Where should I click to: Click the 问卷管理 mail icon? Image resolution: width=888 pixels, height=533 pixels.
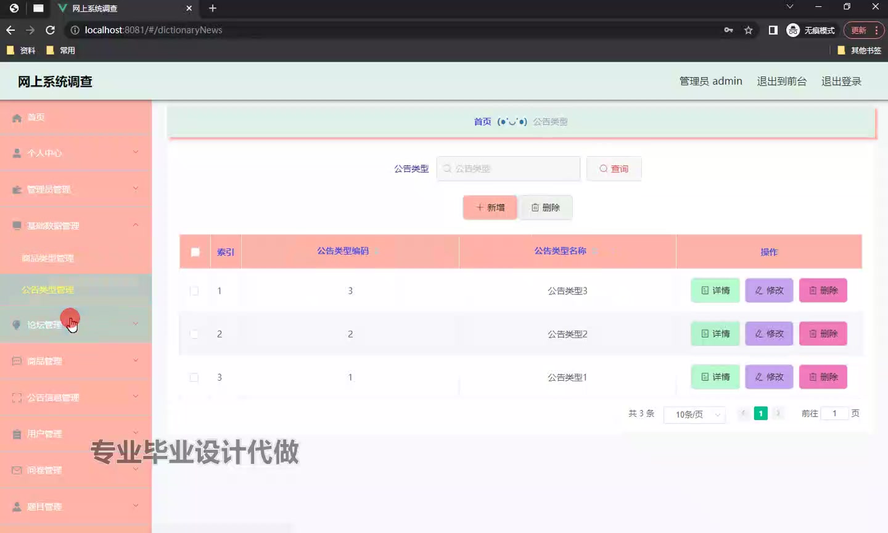pos(17,469)
